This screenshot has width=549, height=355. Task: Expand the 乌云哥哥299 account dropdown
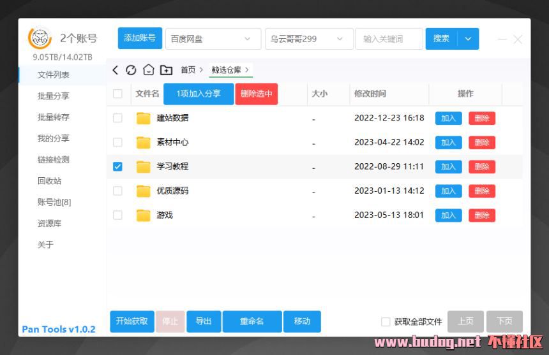pos(309,39)
